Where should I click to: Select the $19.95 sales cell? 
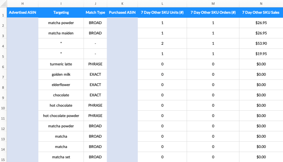261,54
